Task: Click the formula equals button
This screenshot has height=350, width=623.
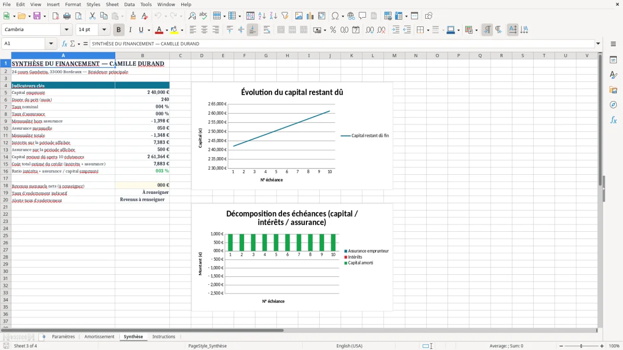Action: click(85, 44)
